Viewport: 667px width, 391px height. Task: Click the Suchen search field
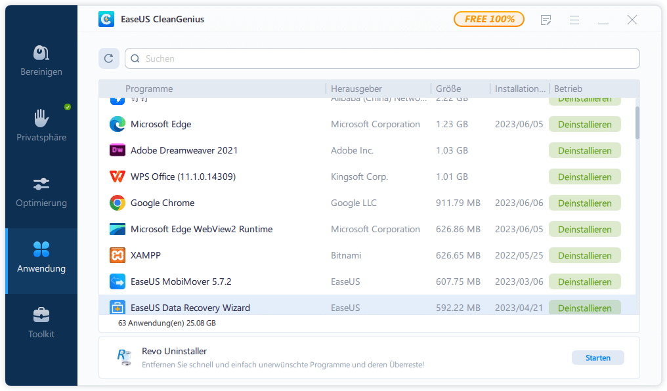click(x=382, y=58)
